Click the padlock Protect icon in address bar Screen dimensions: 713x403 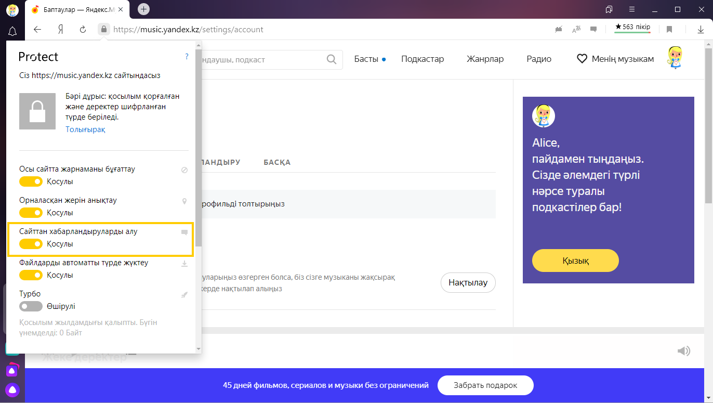coord(104,30)
